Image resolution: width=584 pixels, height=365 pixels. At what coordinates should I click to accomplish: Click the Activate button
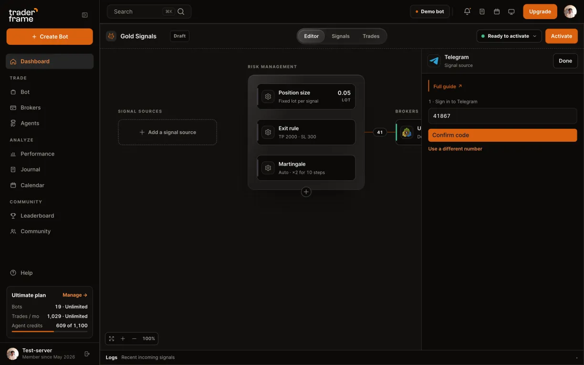[562, 36]
